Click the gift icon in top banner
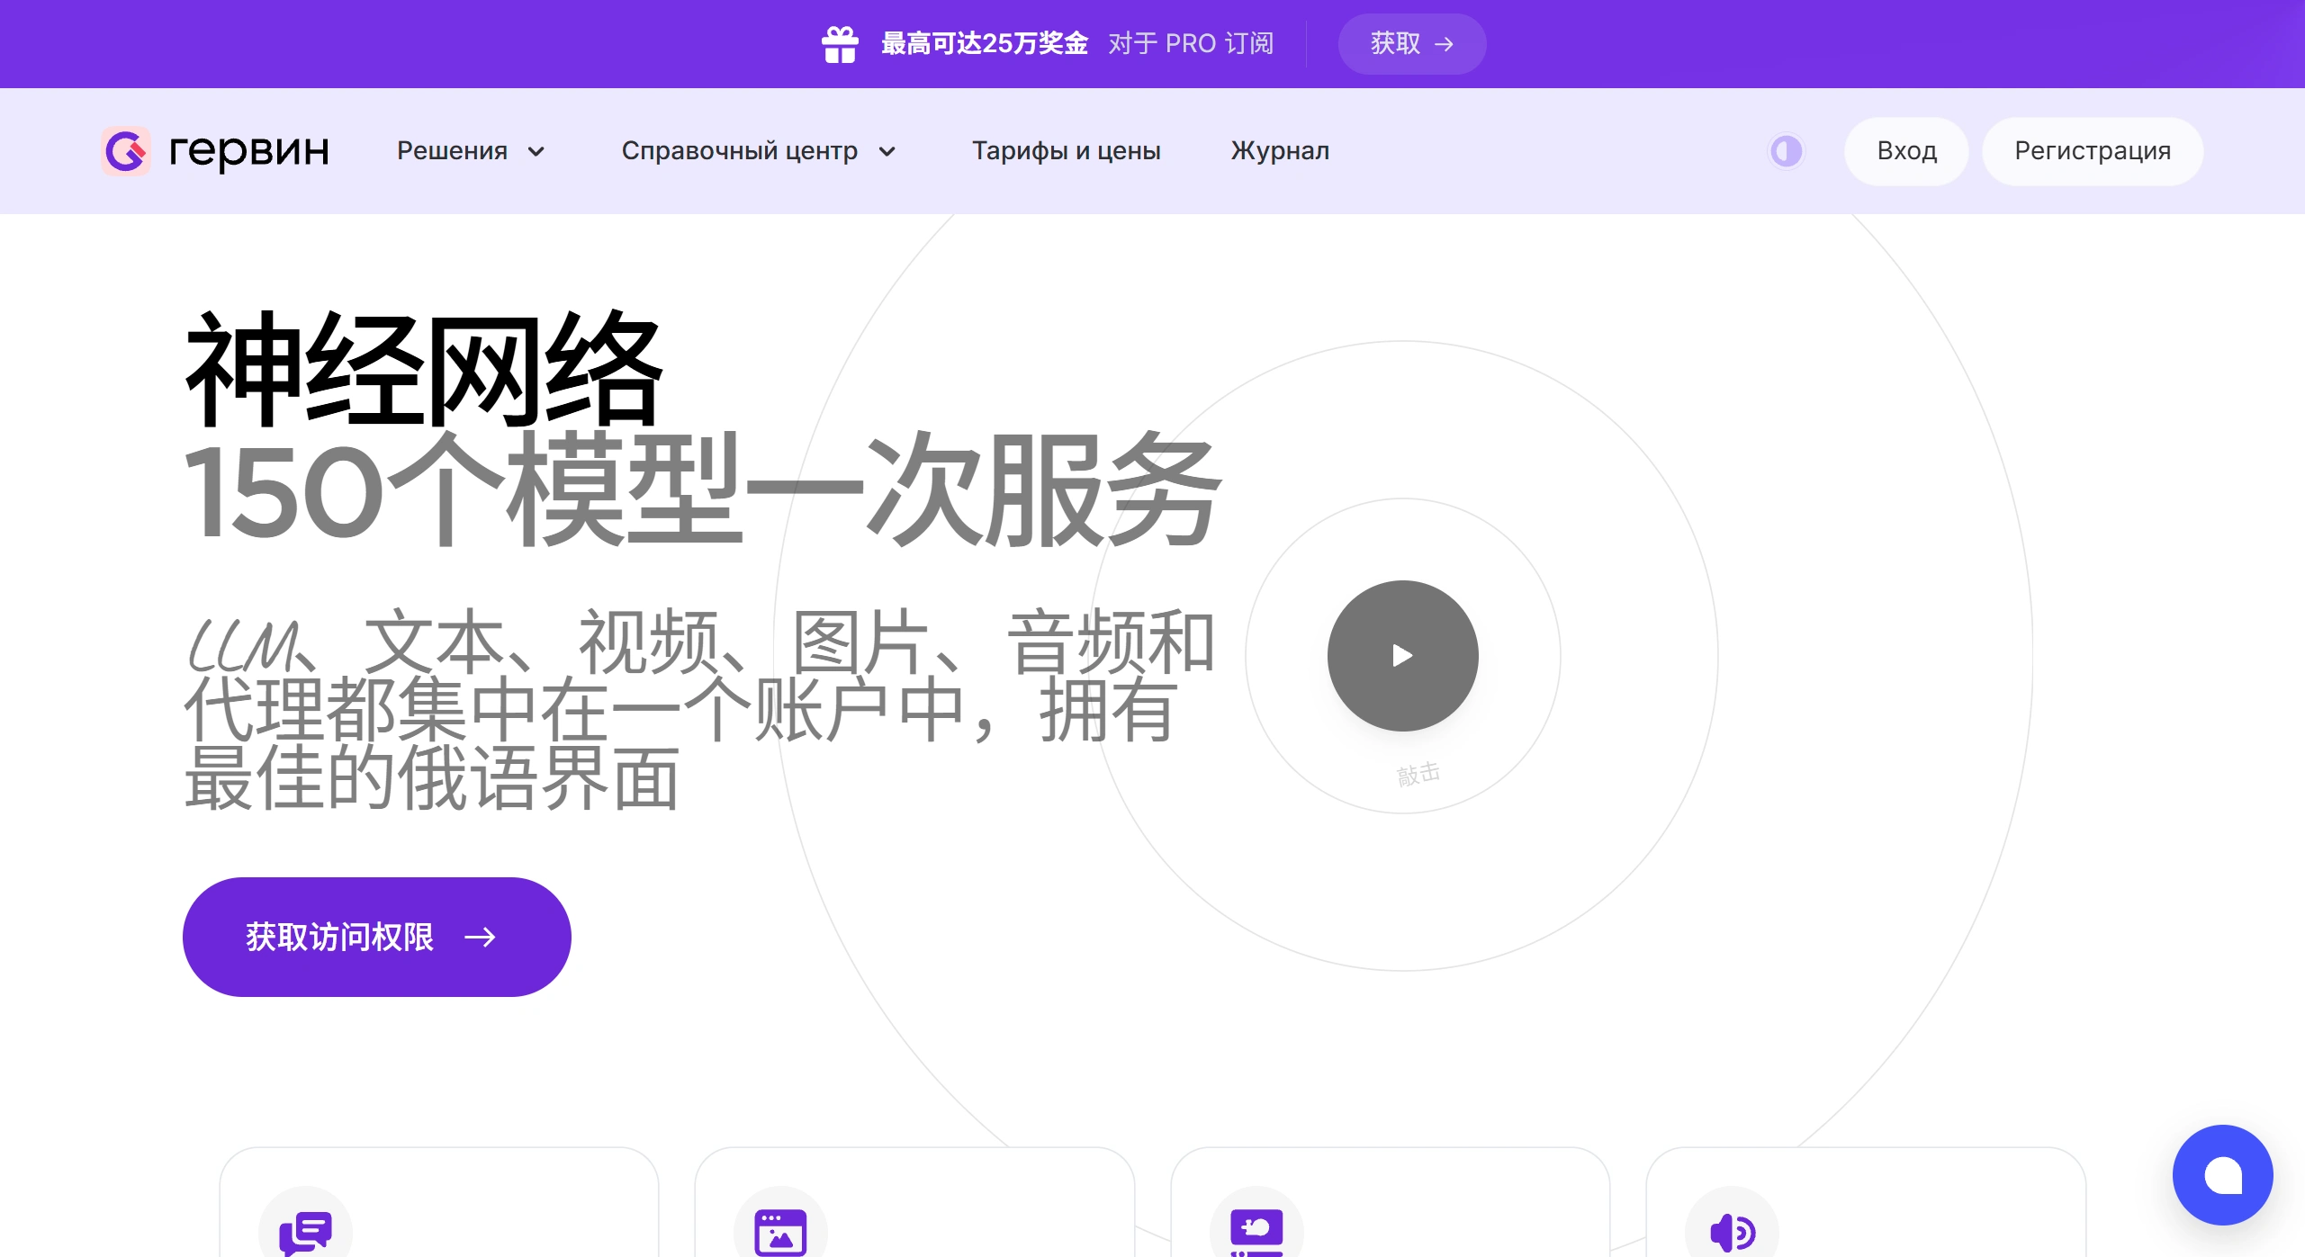This screenshot has height=1257, width=2305. tap(839, 44)
